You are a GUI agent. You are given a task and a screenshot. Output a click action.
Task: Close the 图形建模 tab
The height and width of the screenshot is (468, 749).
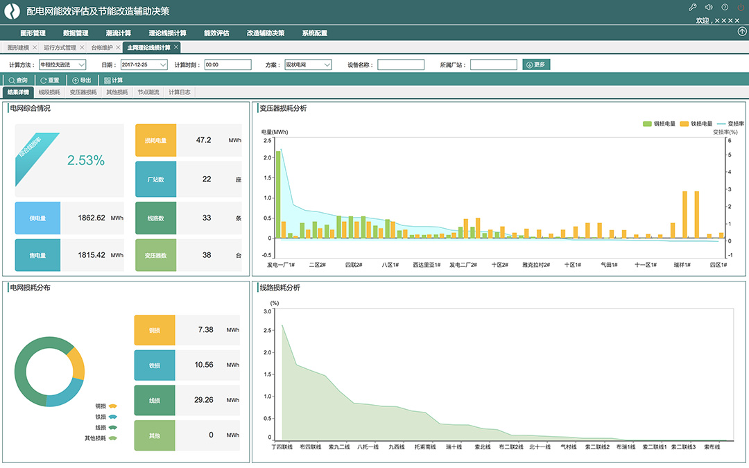[35, 47]
